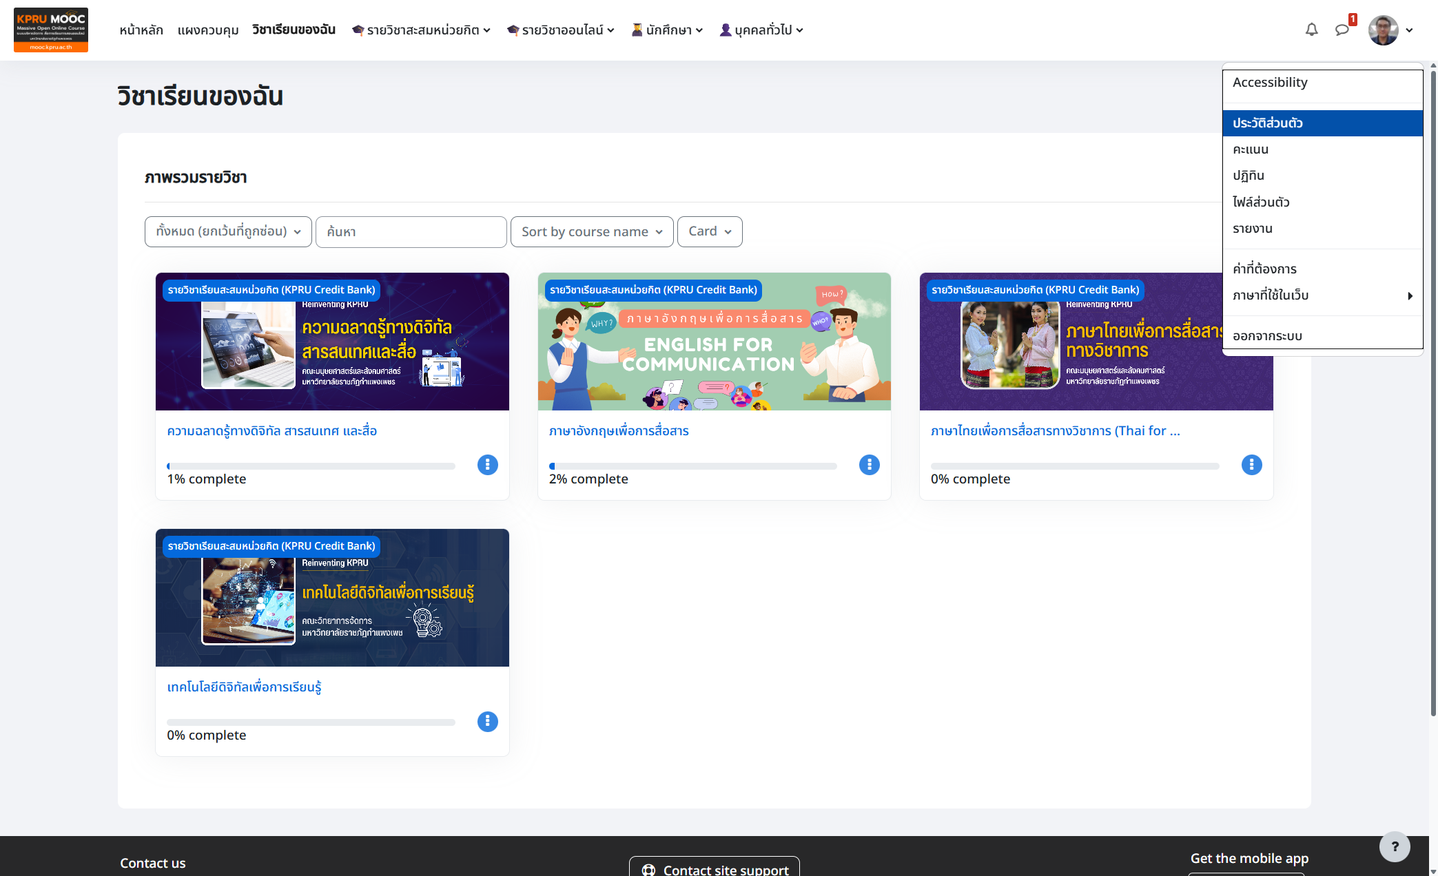This screenshot has width=1438, height=876.
Task: Select ปฏิทิน in user menu
Action: [1322, 176]
